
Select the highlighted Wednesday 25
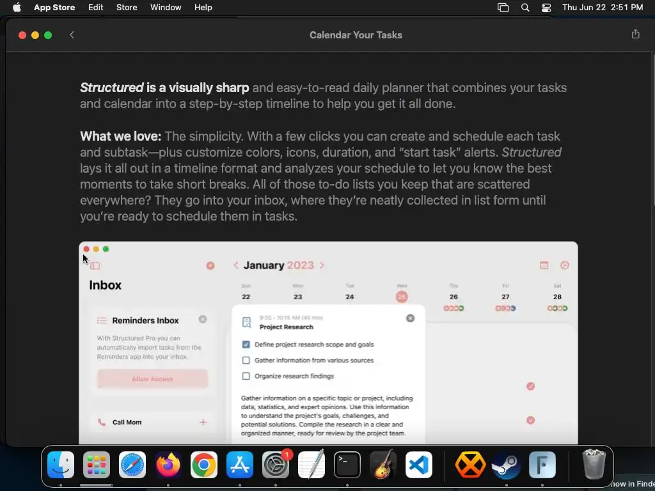[402, 297]
